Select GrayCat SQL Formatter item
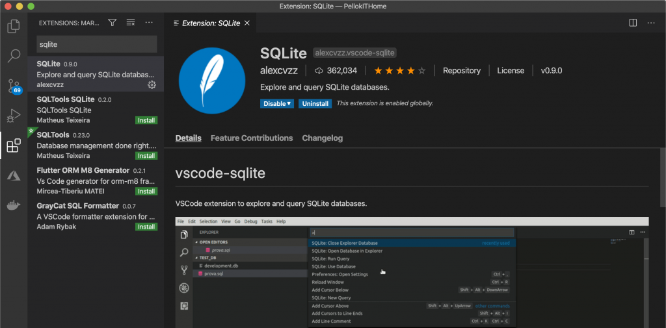 (96, 216)
